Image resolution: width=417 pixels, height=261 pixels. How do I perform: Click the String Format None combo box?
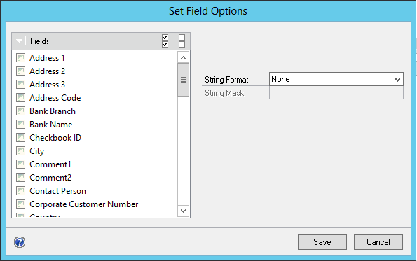(336, 79)
